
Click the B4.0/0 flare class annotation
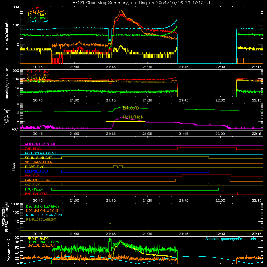(131, 108)
